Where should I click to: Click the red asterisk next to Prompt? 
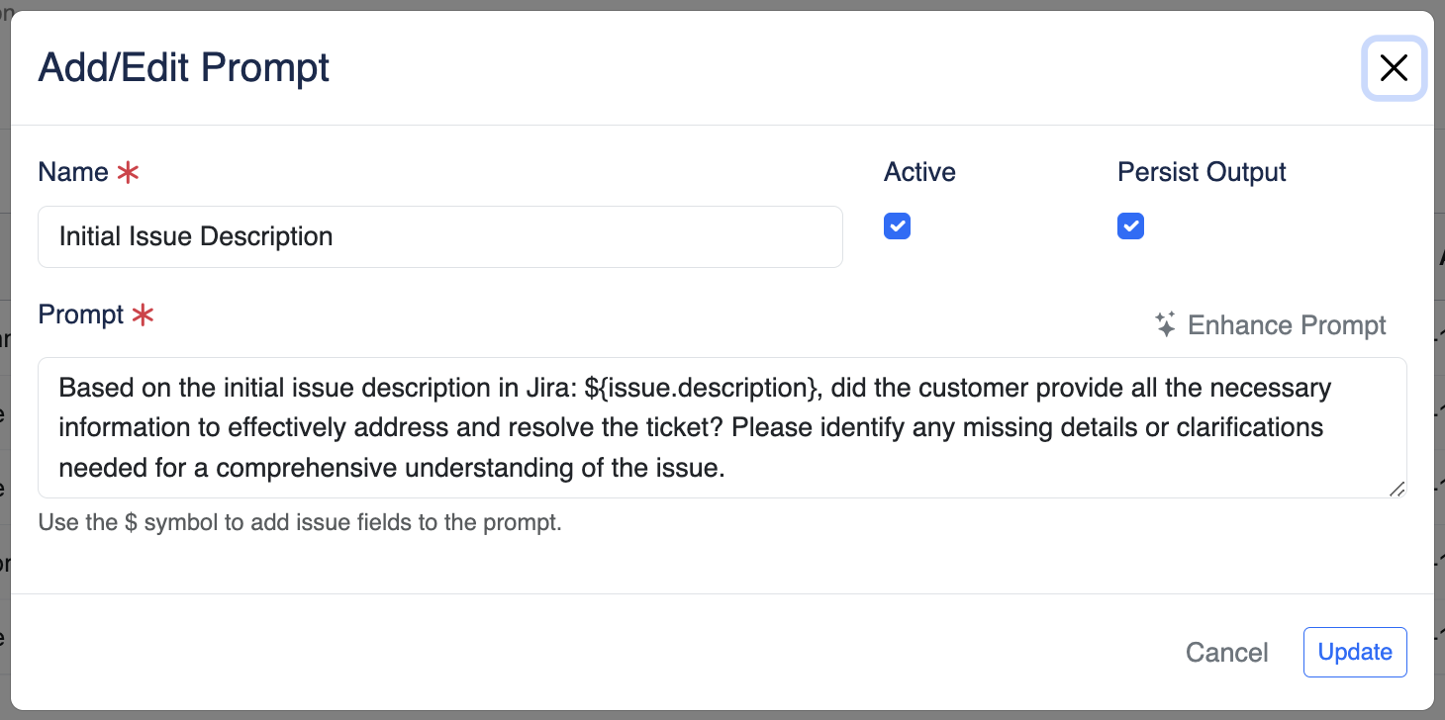(x=144, y=315)
